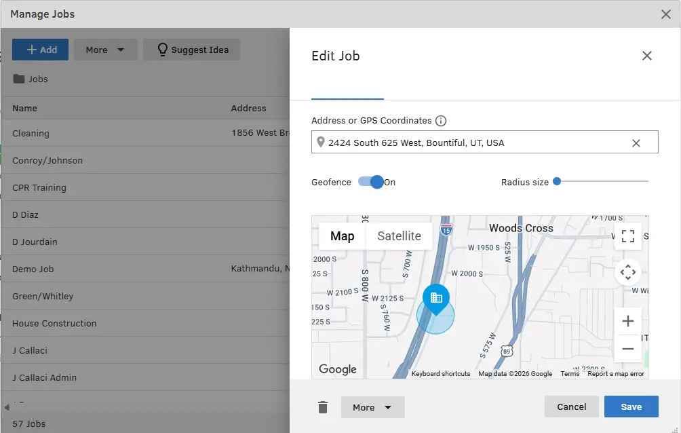This screenshot has width=681, height=433.
Task: Delete the job with trash icon
Action: pos(323,407)
